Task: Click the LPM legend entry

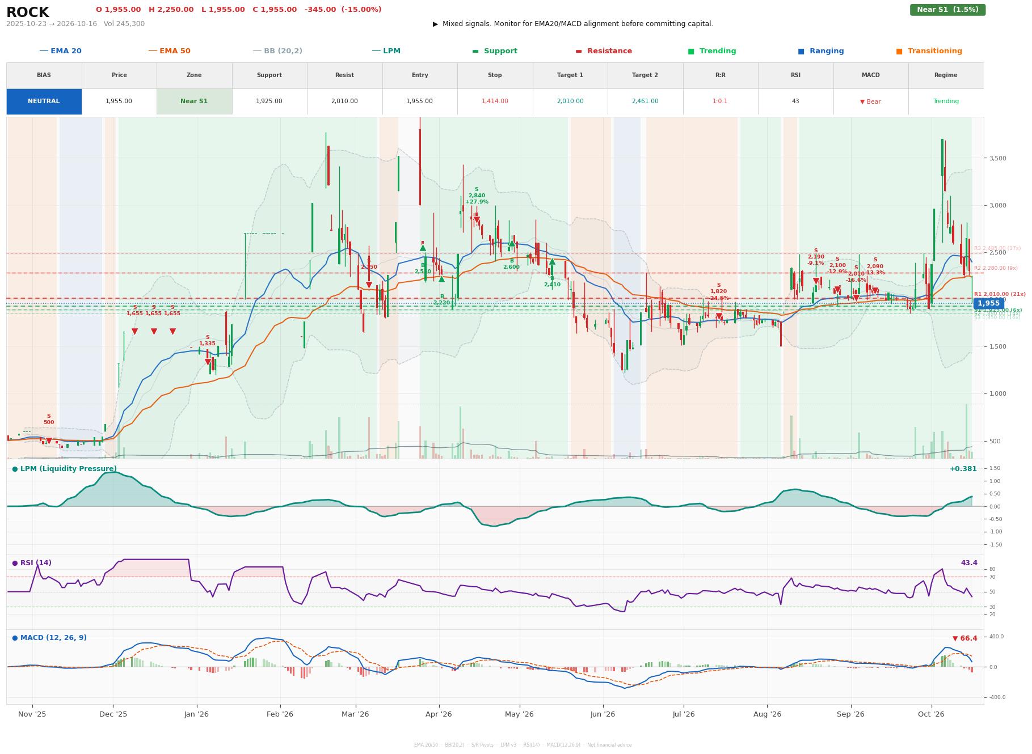Action: 386,51
